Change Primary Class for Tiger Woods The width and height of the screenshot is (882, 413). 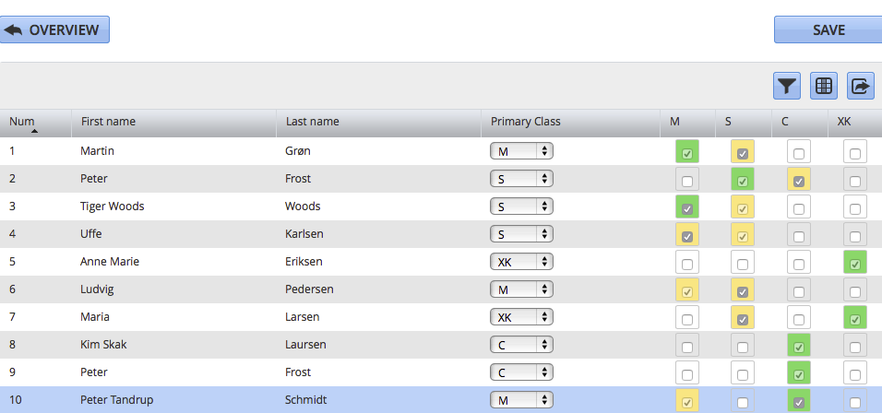coord(521,206)
